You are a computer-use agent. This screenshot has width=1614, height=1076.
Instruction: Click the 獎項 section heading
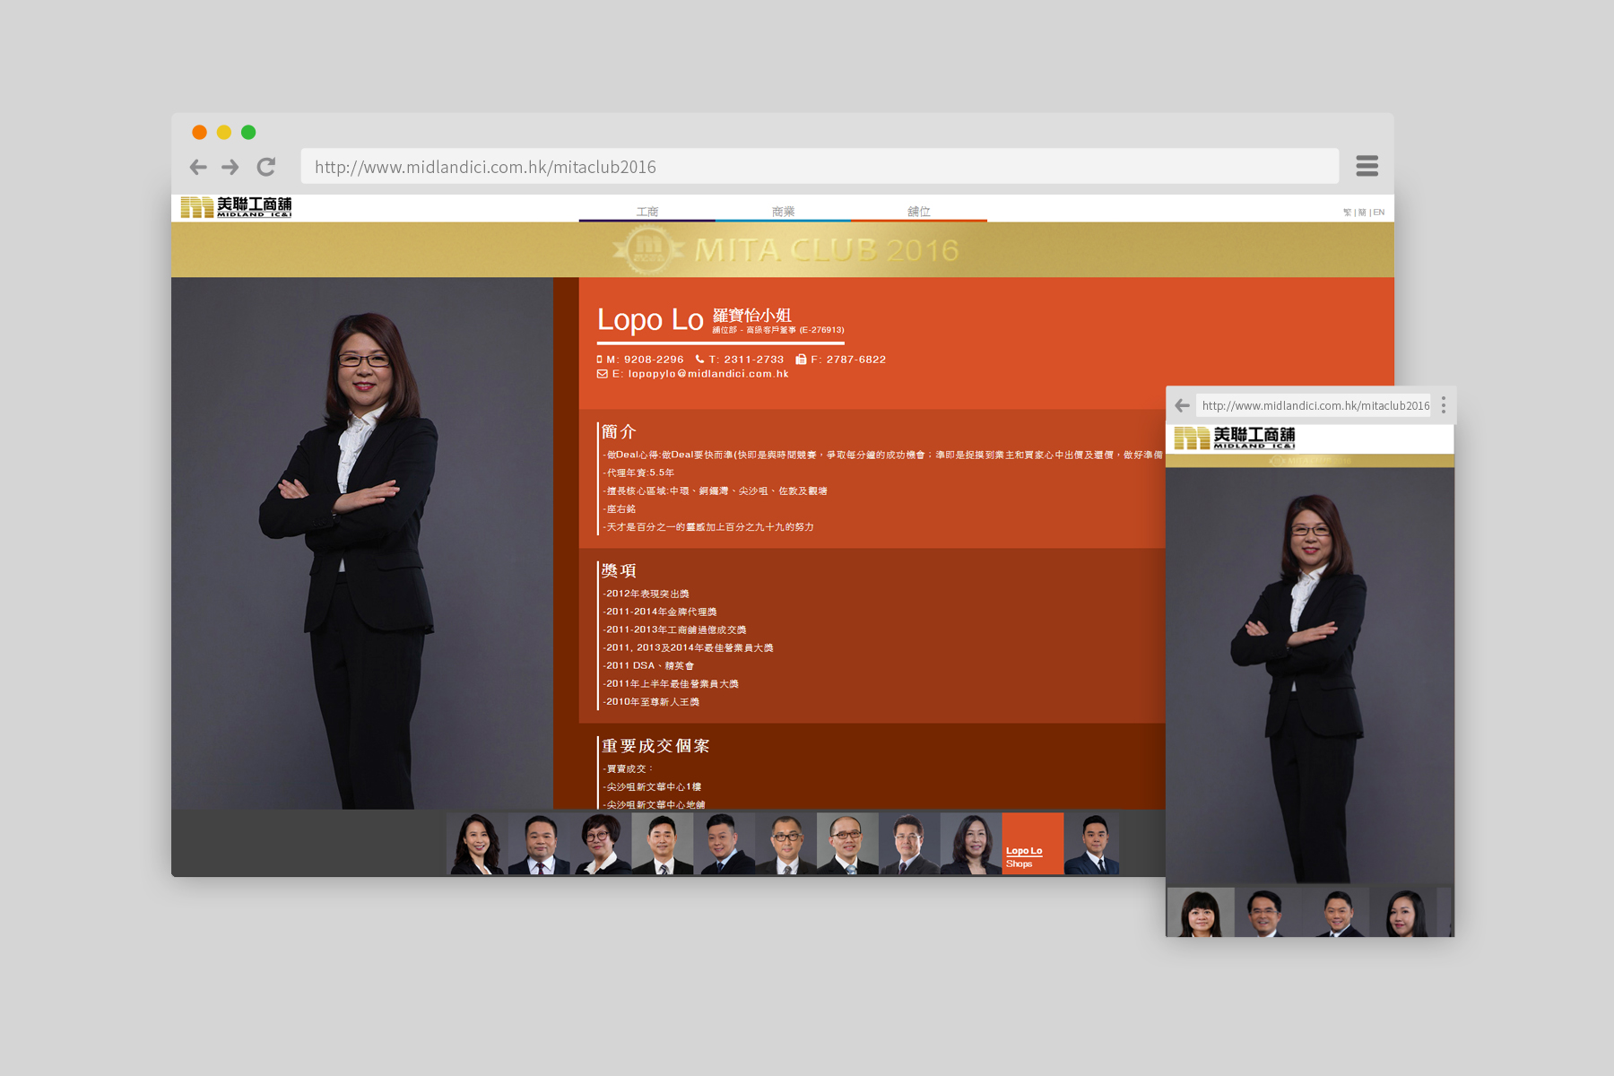(x=619, y=570)
